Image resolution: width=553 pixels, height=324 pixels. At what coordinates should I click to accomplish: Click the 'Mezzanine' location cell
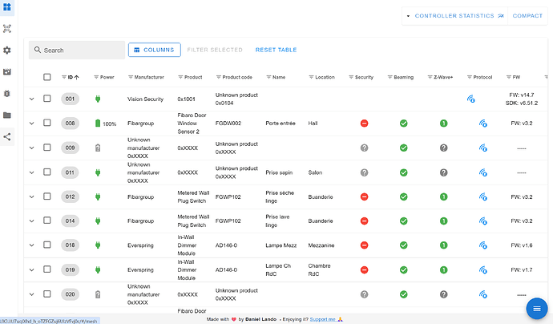pyautogui.click(x=321, y=245)
